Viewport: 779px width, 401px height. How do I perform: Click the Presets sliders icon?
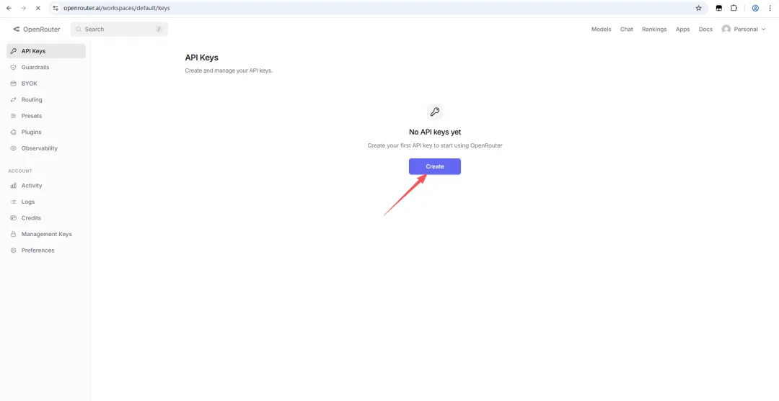coord(14,116)
